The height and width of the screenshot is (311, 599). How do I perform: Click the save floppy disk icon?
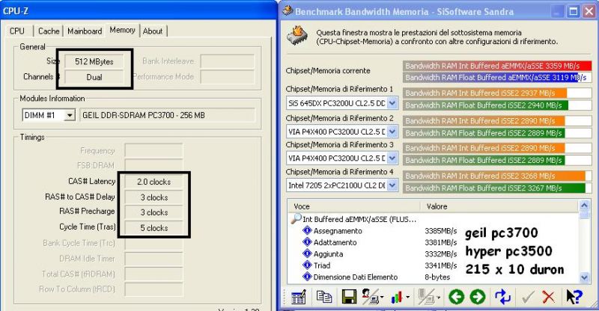click(x=349, y=297)
